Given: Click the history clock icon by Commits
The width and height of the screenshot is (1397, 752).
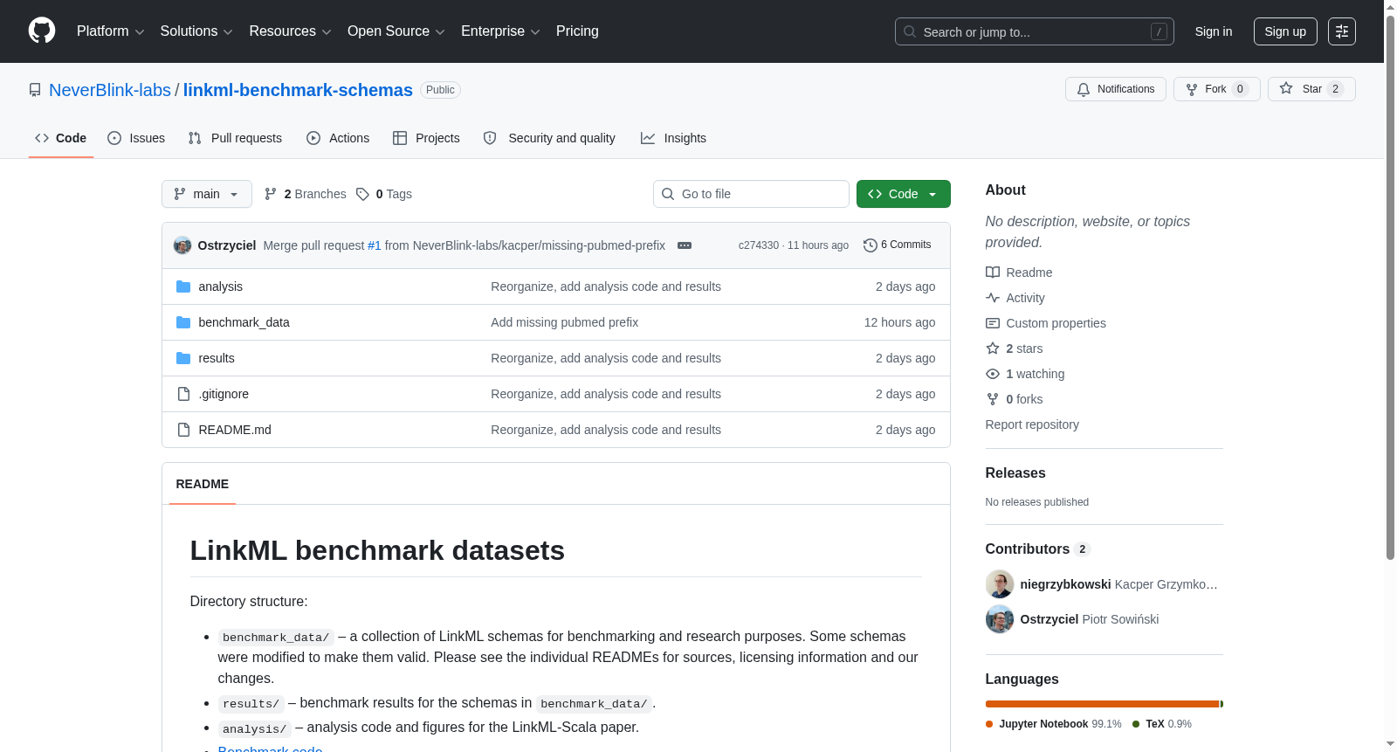Looking at the screenshot, I should pyautogui.click(x=870, y=245).
